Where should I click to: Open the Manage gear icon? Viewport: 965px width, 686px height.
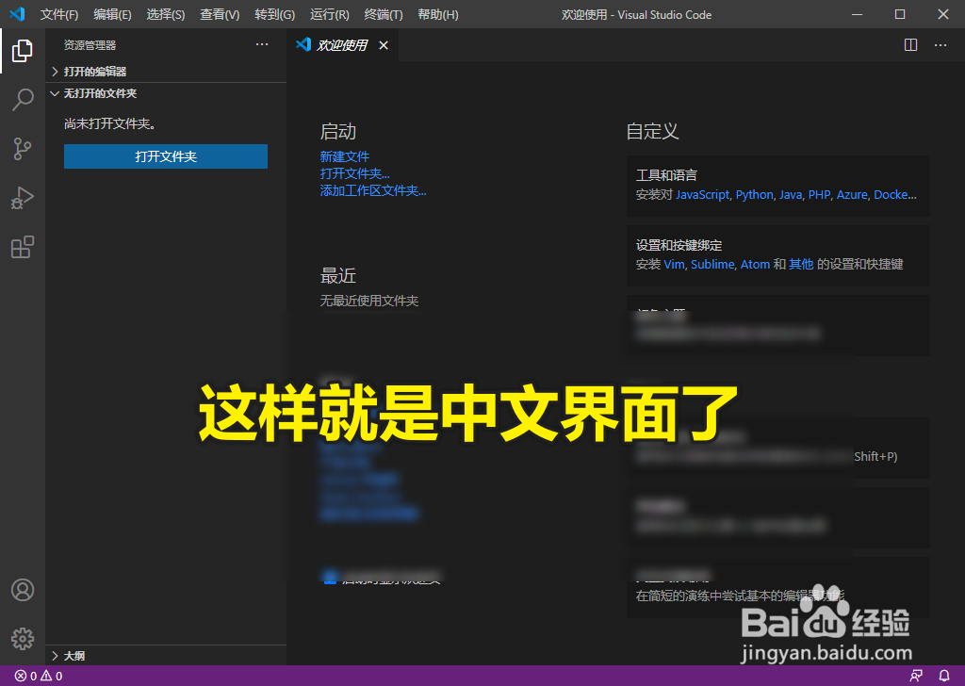click(23, 639)
